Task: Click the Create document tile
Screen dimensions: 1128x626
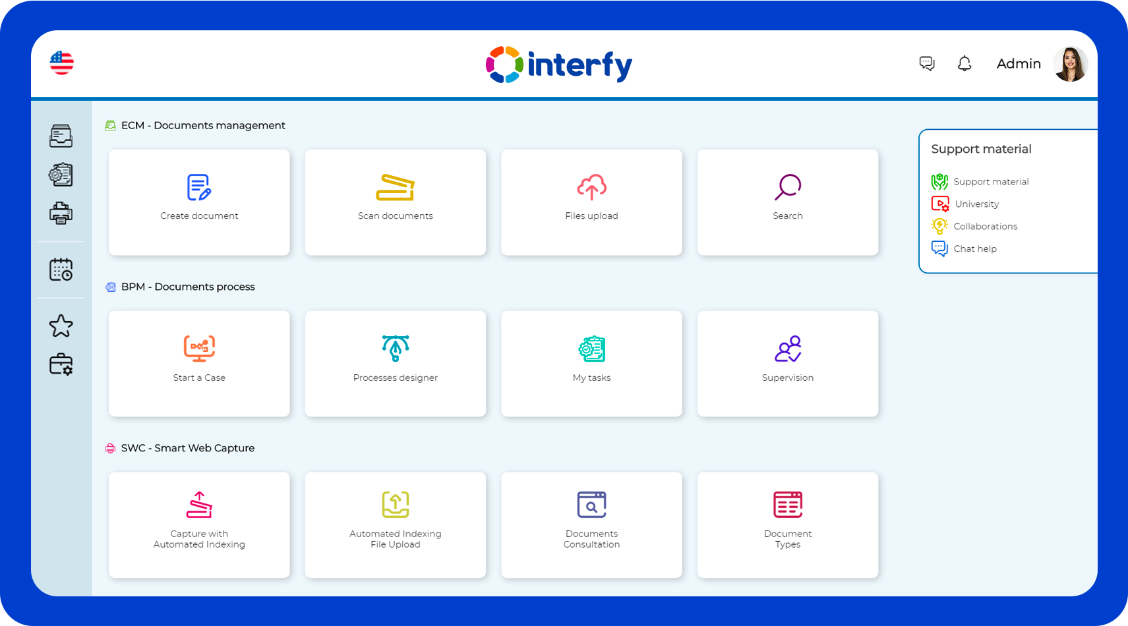Action: (x=198, y=201)
